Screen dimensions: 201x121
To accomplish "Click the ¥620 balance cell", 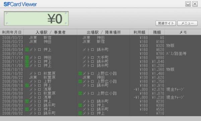I will point(160,50).
